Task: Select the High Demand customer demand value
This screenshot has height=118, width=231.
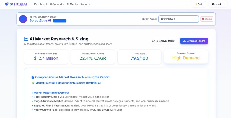Action: click(186, 58)
